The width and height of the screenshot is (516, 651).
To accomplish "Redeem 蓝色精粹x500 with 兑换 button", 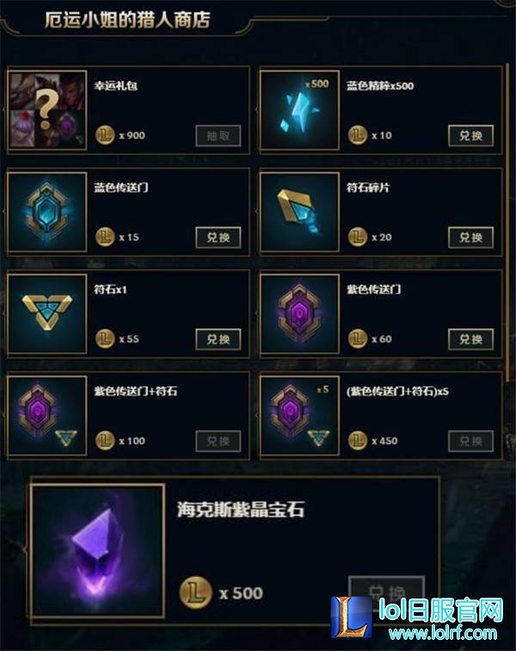I will [x=470, y=136].
